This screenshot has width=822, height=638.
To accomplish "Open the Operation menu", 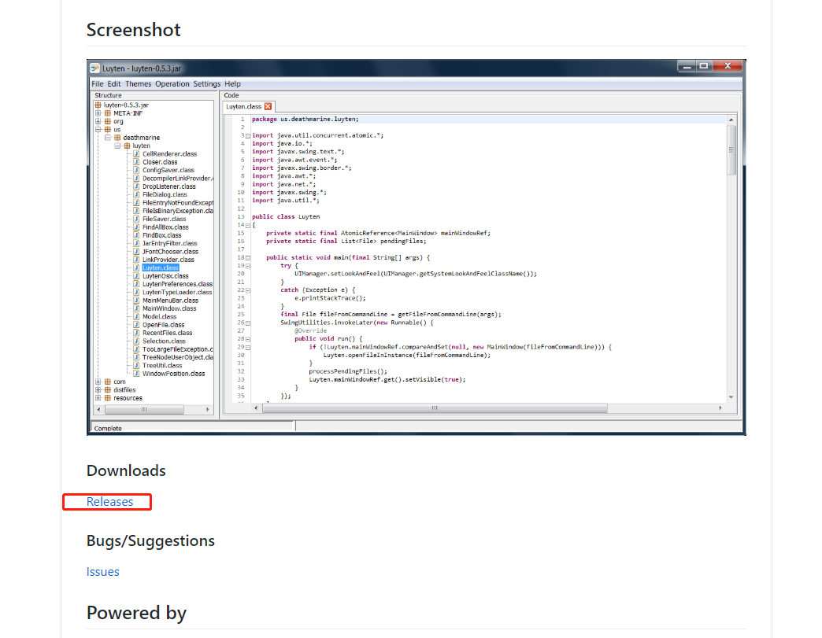I will [171, 83].
